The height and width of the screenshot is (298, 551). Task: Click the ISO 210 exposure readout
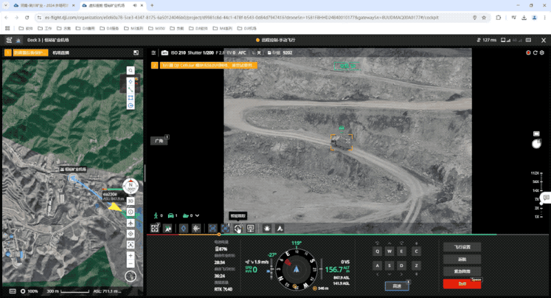(178, 53)
